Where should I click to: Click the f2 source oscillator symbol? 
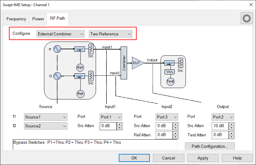point(57,76)
